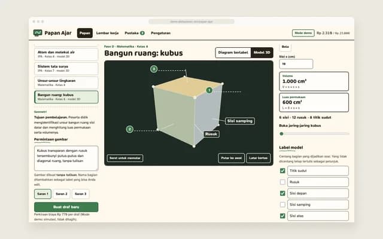Click the Putar ke awal button
This screenshot has height=239, width=383.
coord(232,158)
